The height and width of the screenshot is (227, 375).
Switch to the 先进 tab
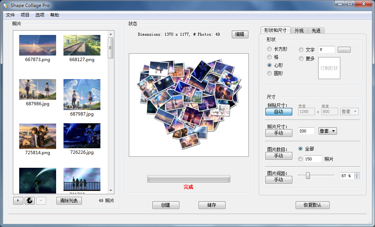[x=316, y=31]
